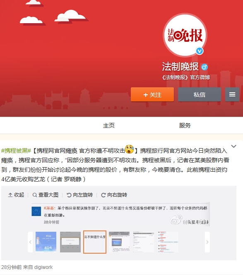
Task: Select the highlighted third thumbnail
Action: pyautogui.click(x=95, y=242)
